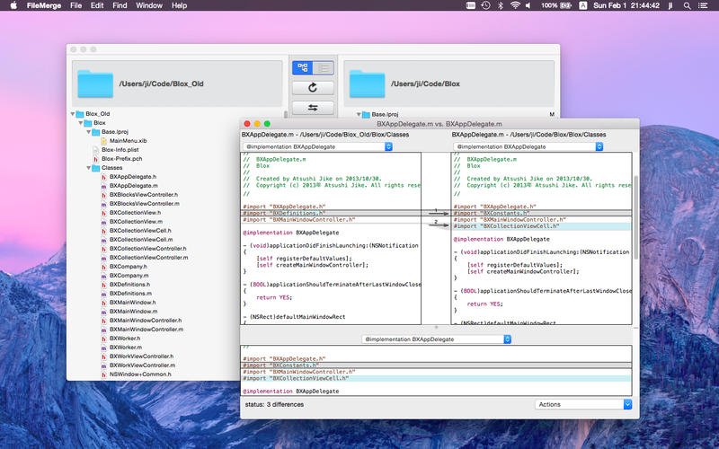Image resolution: width=719 pixels, height=449 pixels.
Task: Open Spotlight search magnifier
Action: point(687,5)
